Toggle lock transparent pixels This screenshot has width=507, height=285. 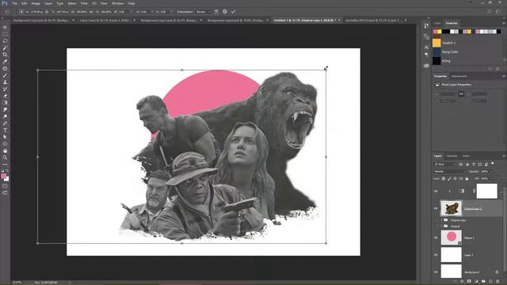(444, 179)
